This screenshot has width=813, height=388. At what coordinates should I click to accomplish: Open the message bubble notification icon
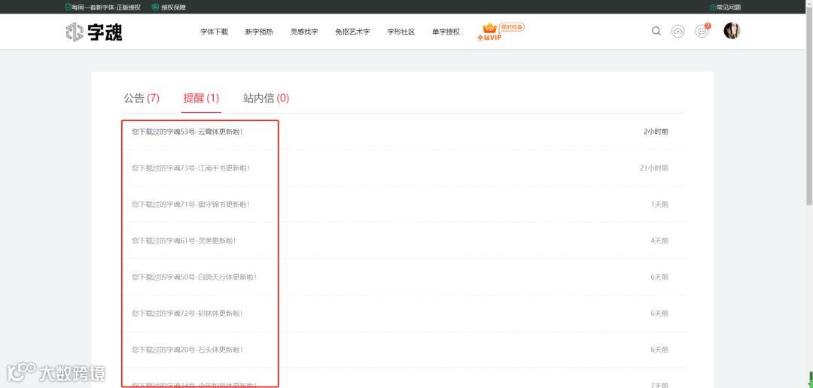(702, 31)
